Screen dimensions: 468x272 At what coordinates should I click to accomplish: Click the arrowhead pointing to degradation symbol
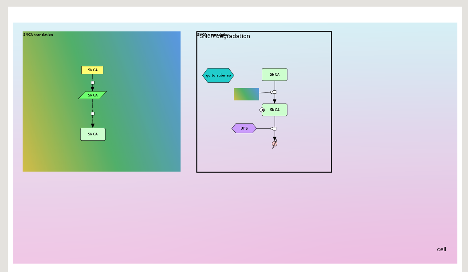275,138
